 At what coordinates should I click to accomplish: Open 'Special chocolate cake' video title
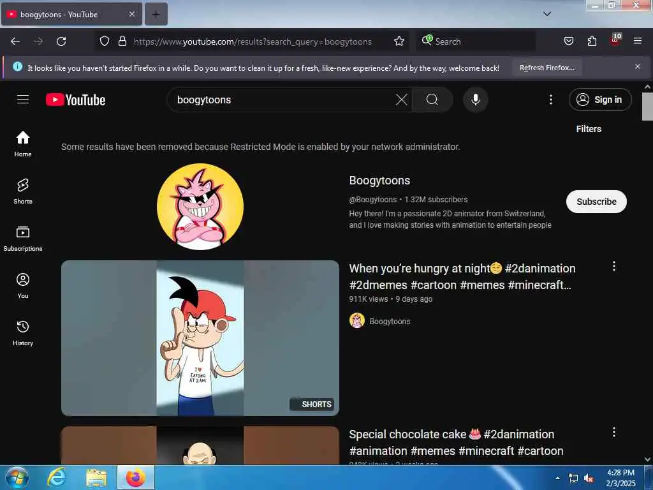point(457,443)
